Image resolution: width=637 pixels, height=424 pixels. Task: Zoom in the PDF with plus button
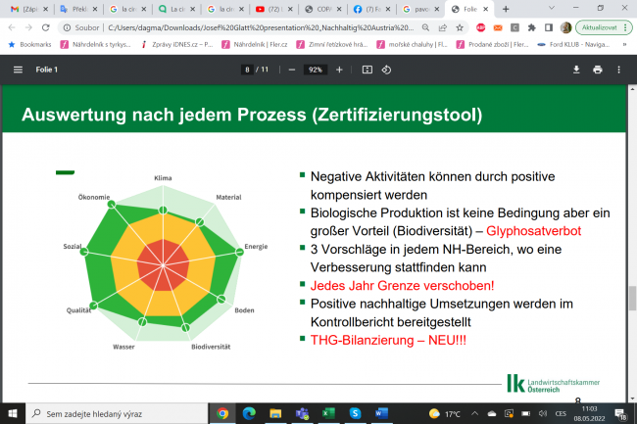click(339, 70)
